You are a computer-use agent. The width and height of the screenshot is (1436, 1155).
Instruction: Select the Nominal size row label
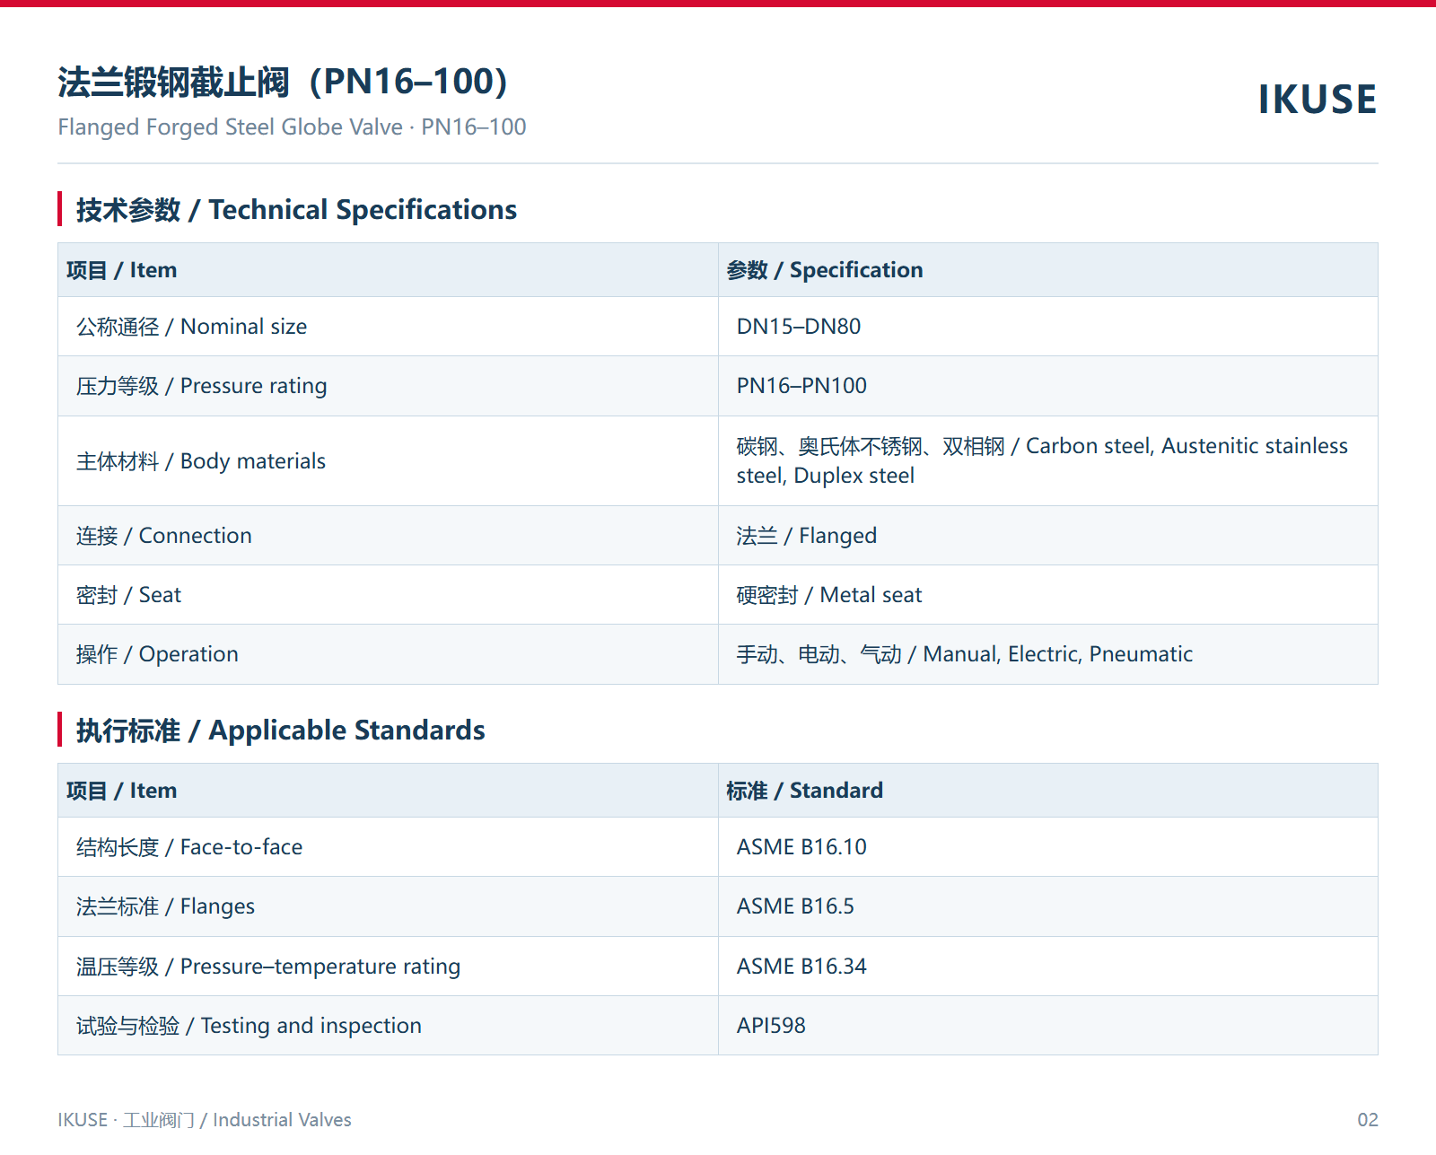point(191,327)
